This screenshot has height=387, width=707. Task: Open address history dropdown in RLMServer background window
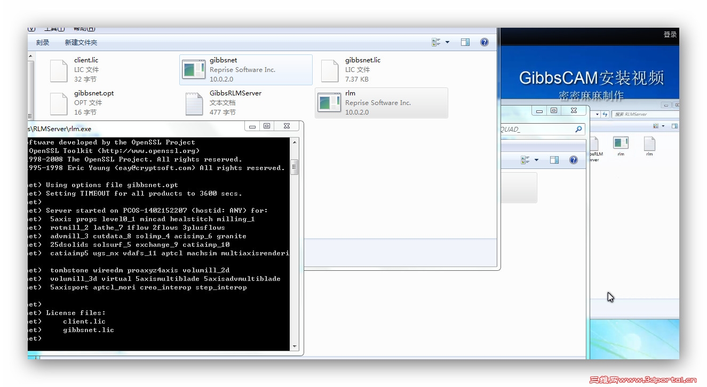coord(597,114)
